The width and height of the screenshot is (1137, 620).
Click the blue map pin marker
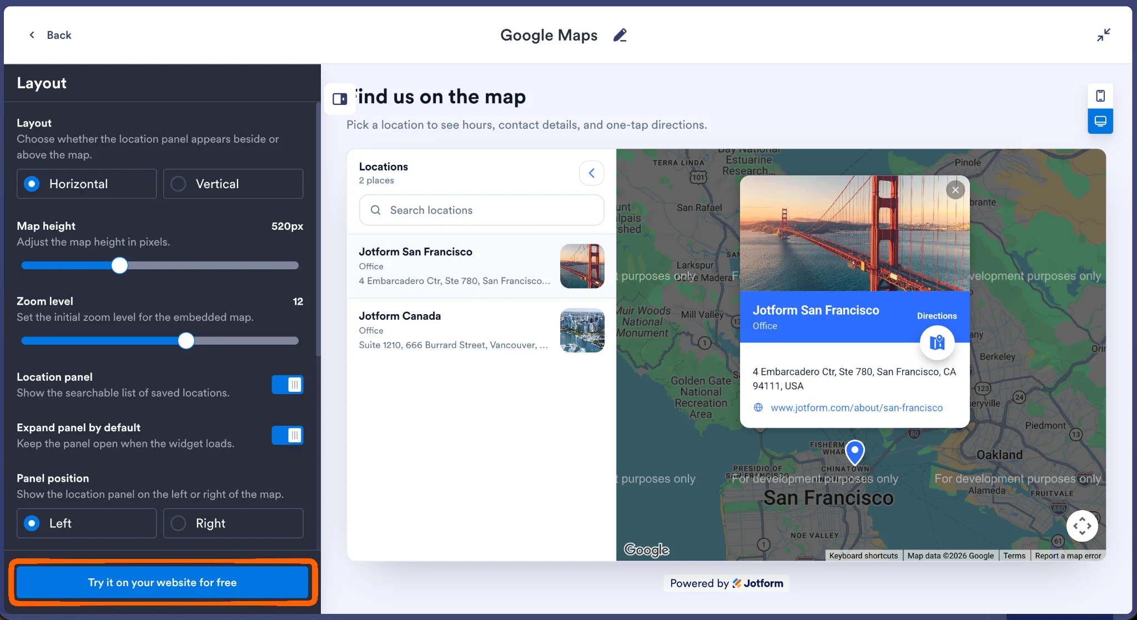pyautogui.click(x=855, y=452)
